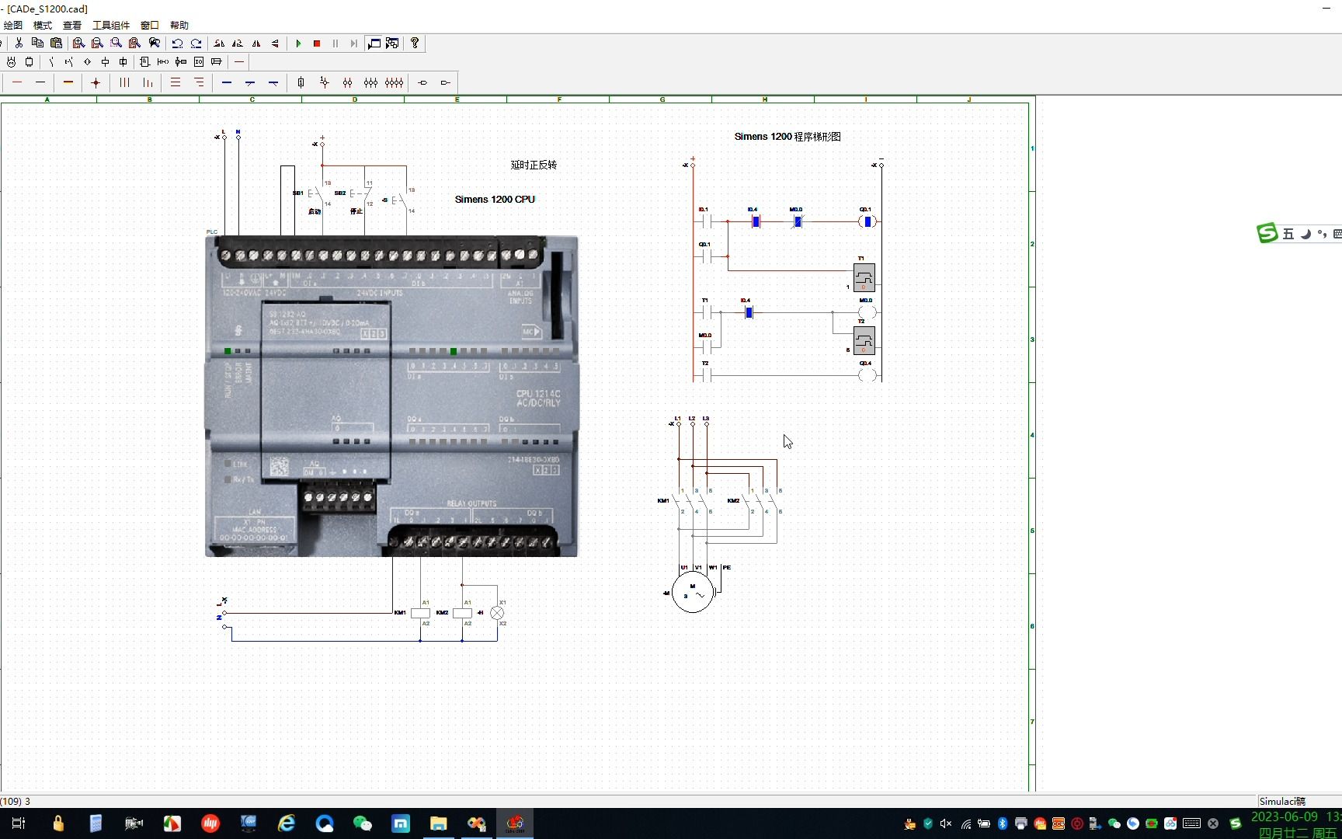Select the coil component icon
The width and height of the screenshot is (1342, 839).
[105, 61]
